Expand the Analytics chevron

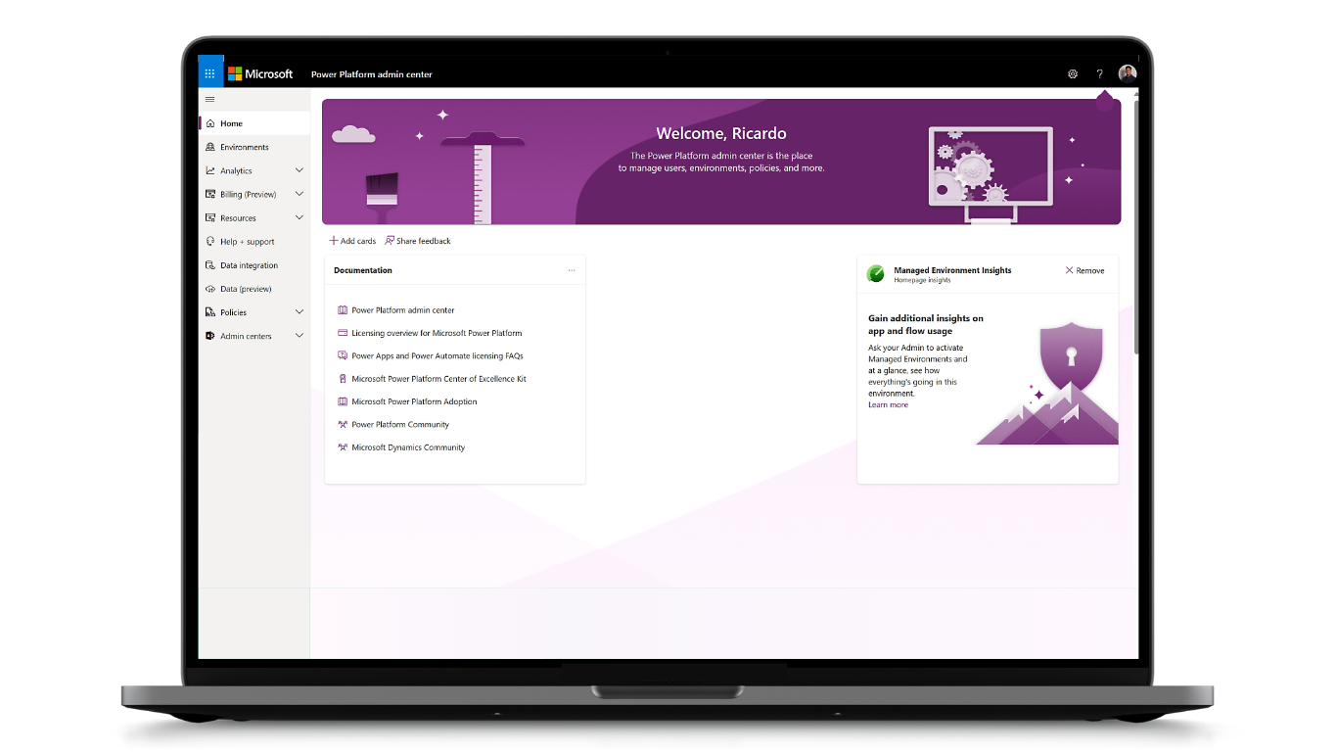pos(300,170)
